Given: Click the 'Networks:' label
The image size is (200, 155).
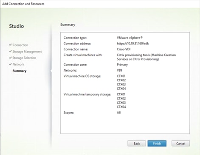Looking at the screenshot, I should [x=70, y=70].
